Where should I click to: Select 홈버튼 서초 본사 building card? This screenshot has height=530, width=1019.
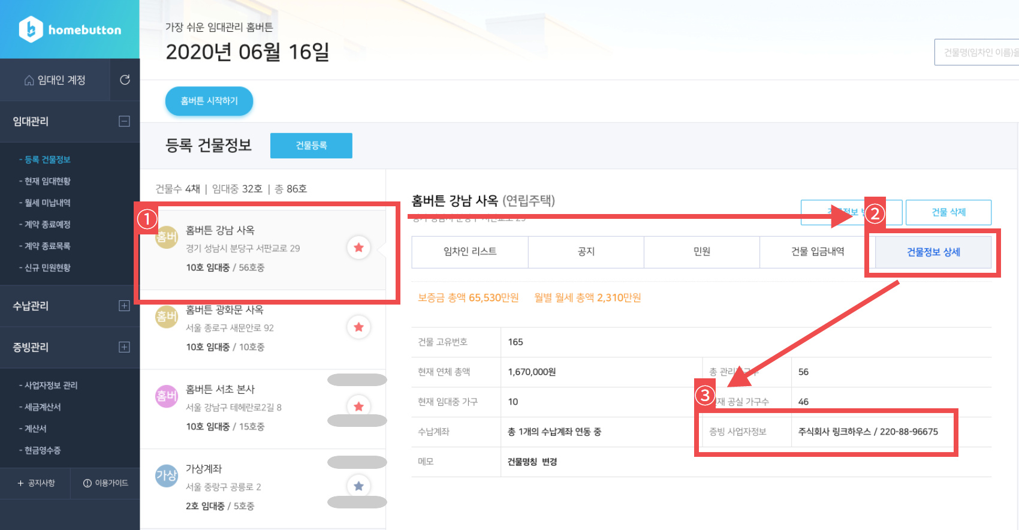coord(263,409)
